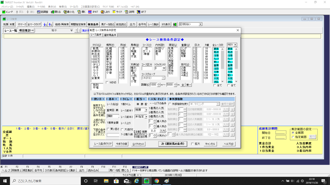The image size is (330, 185).
Task: Click the メニューP toolbar icon
Action: click(x=8, y=12)
